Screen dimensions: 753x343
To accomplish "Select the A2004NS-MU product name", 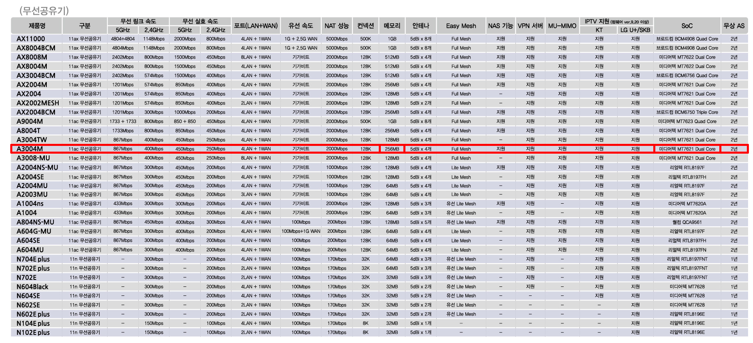I will point(37,167).
